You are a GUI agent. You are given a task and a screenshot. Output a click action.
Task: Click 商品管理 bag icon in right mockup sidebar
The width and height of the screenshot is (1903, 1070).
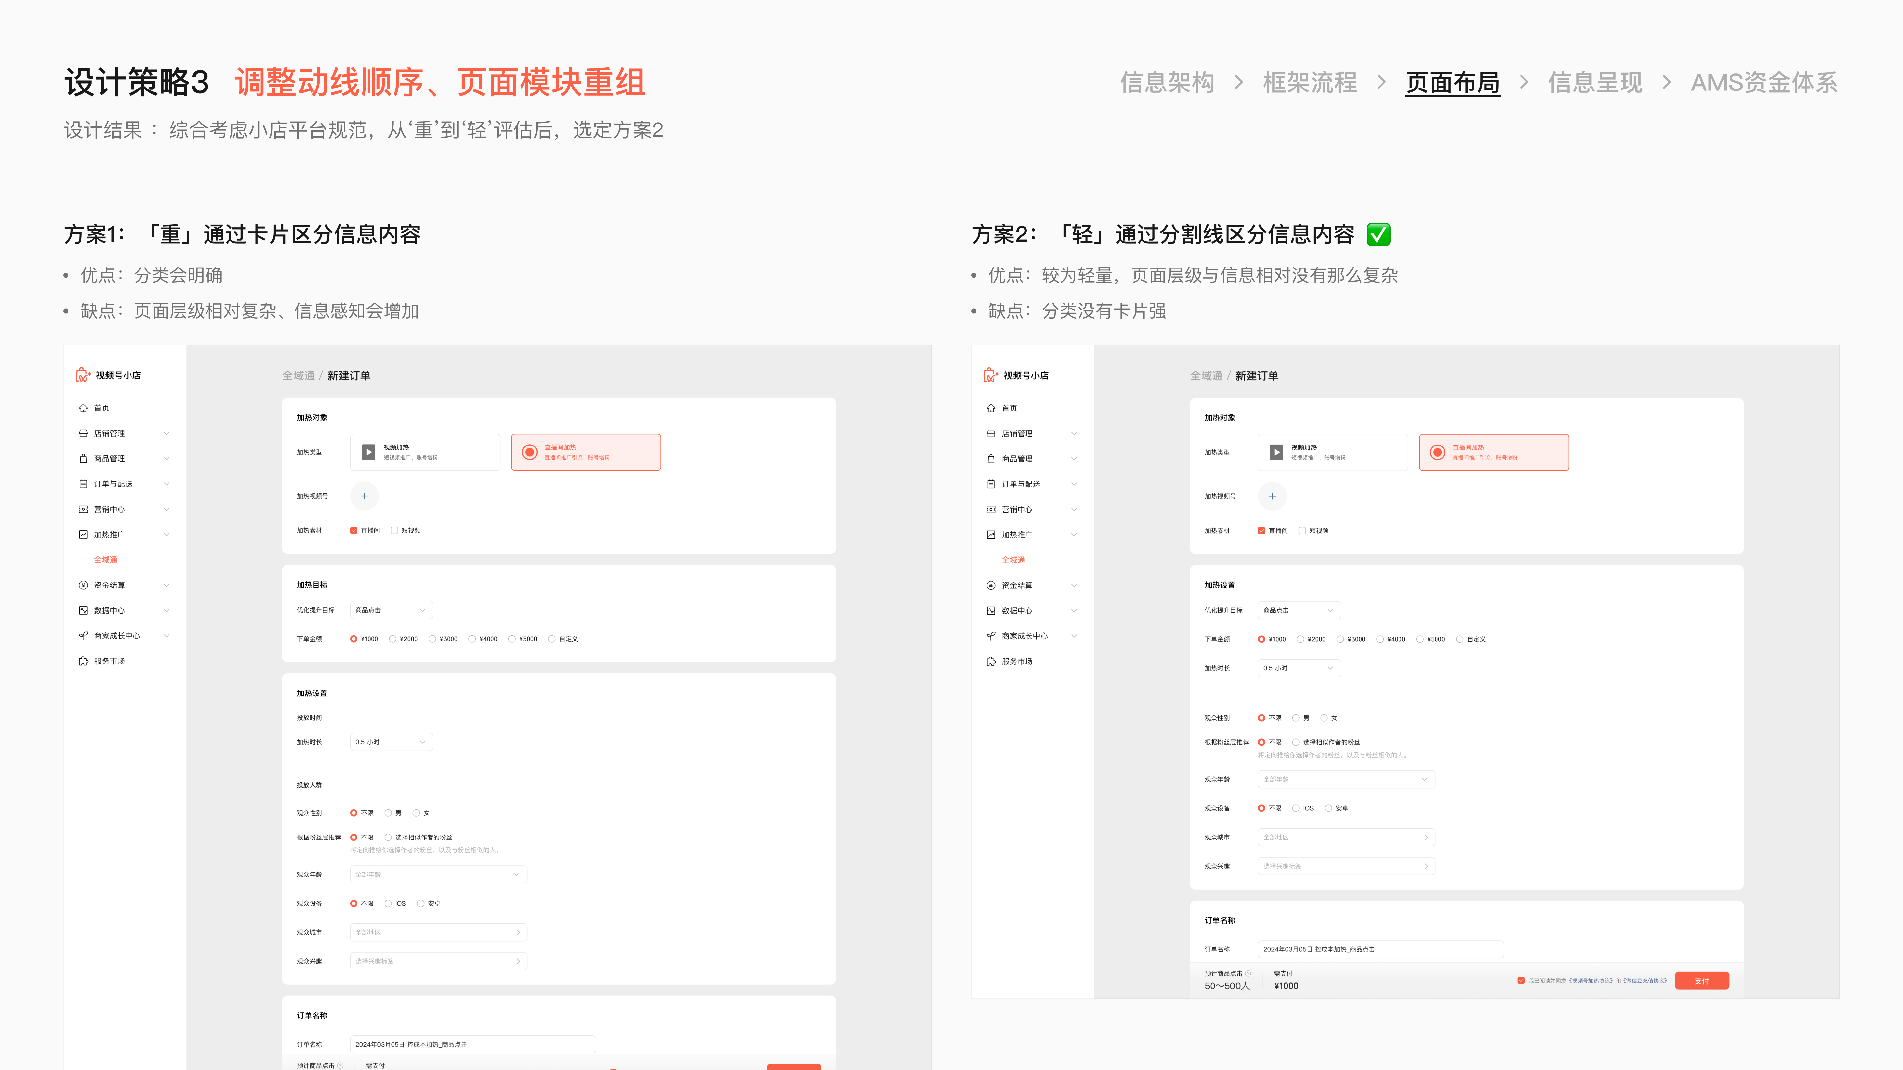click(x=991, y=459)
